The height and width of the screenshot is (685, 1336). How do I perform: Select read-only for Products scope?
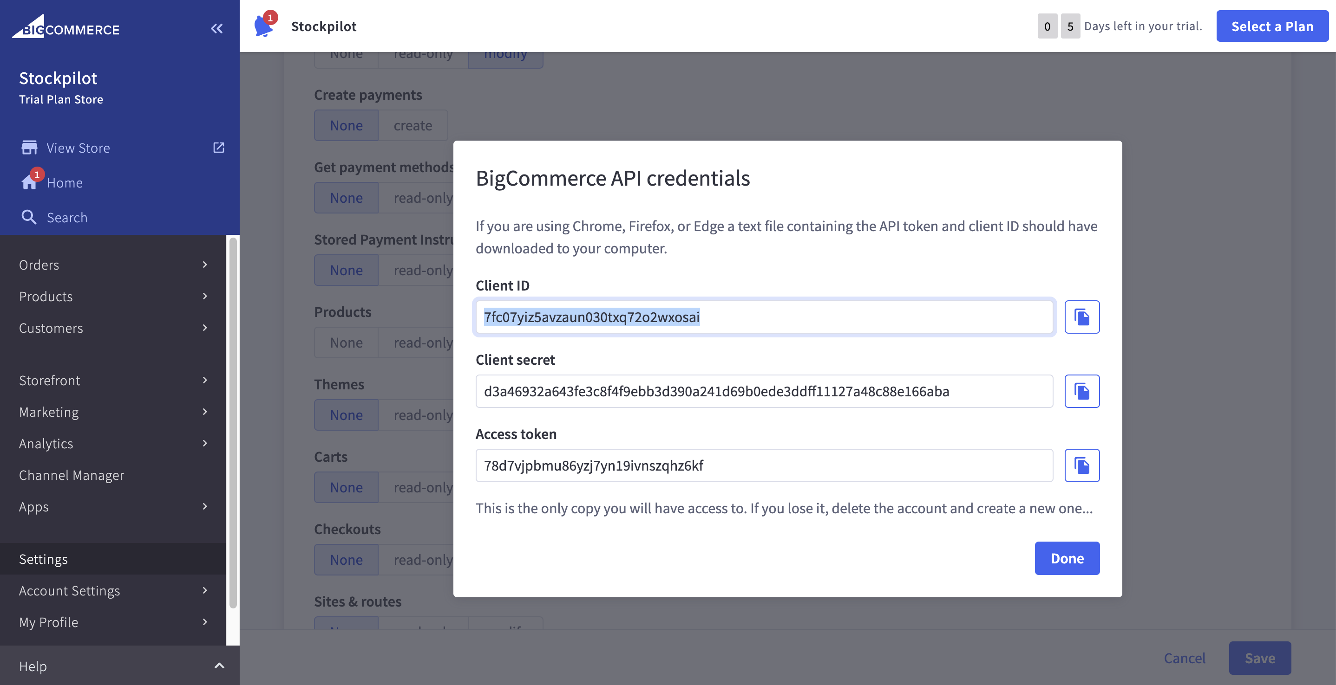click(x=416, y=342)
